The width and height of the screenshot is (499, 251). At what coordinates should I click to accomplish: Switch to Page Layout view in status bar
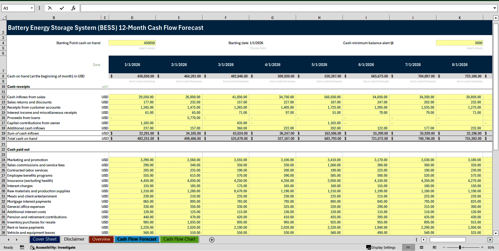tap(422, 247)
